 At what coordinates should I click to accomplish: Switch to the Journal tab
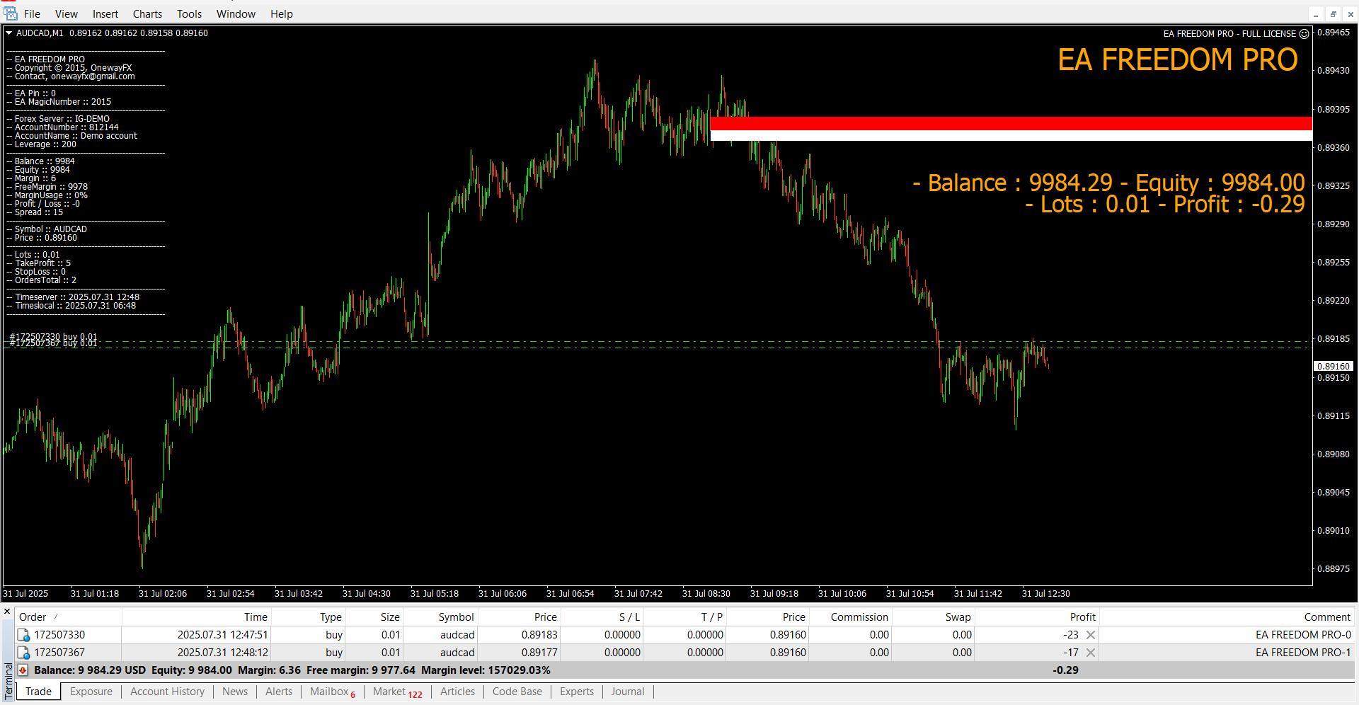[x=627, y=692]
